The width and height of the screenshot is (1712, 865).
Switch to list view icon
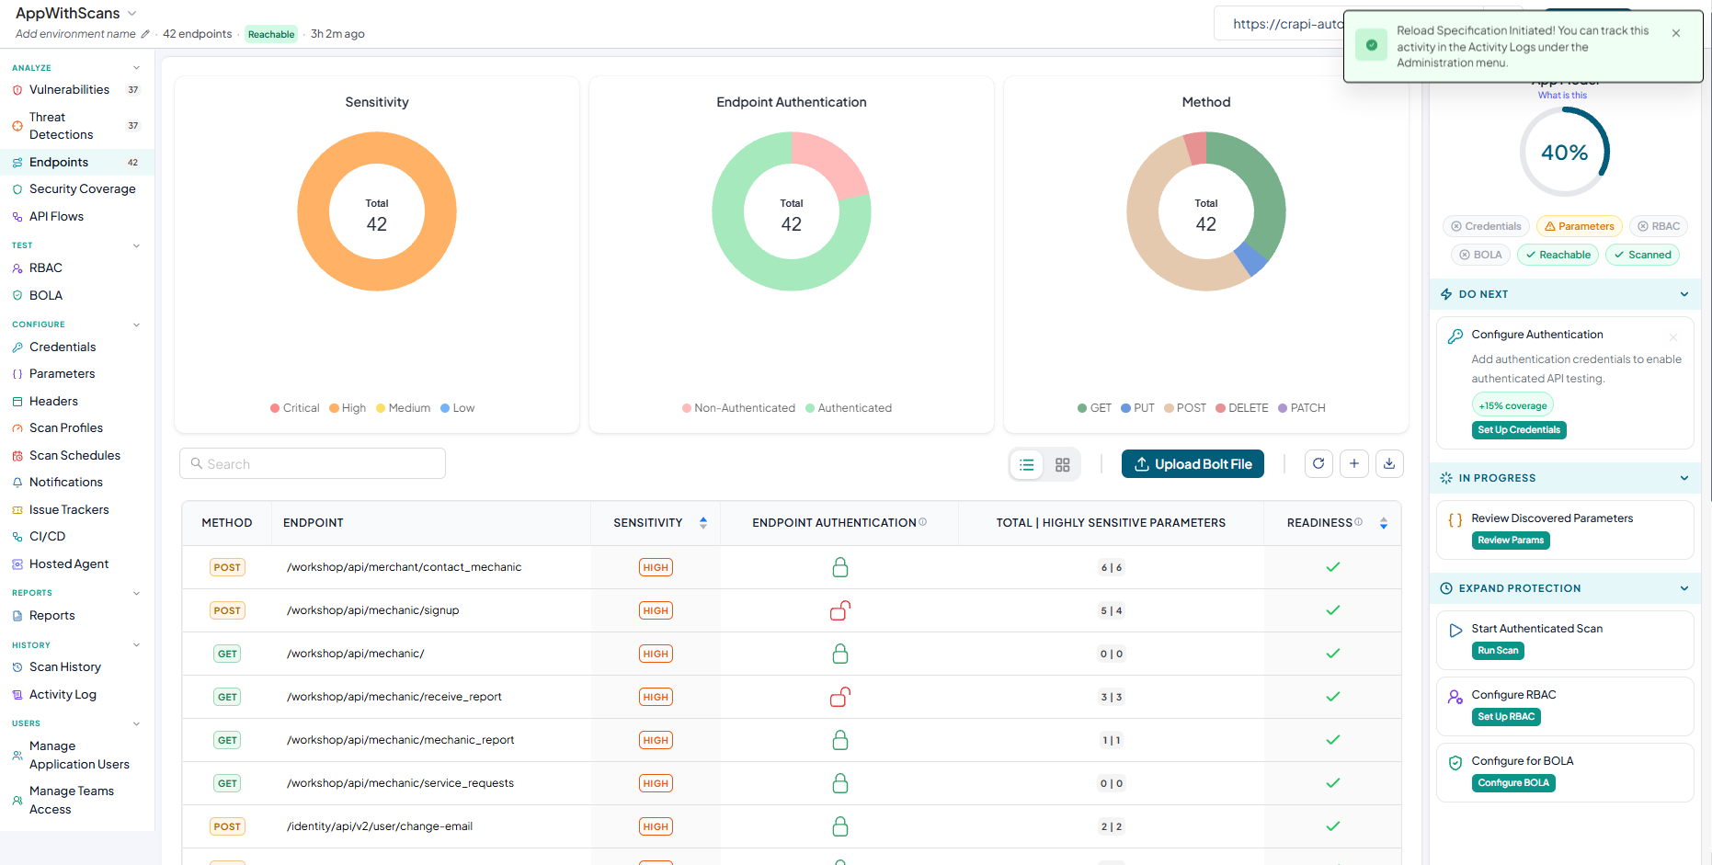coord(1027,465)
